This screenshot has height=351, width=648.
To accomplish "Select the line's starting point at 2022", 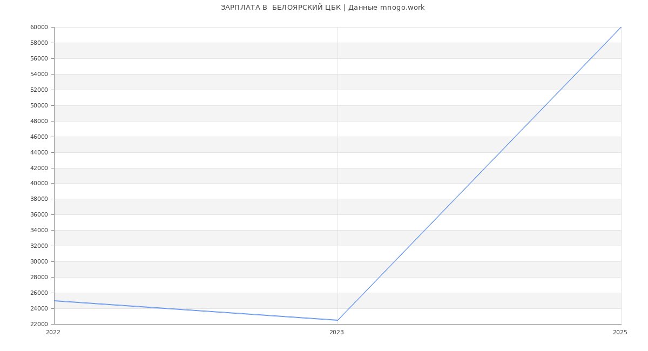I will 55,301.
